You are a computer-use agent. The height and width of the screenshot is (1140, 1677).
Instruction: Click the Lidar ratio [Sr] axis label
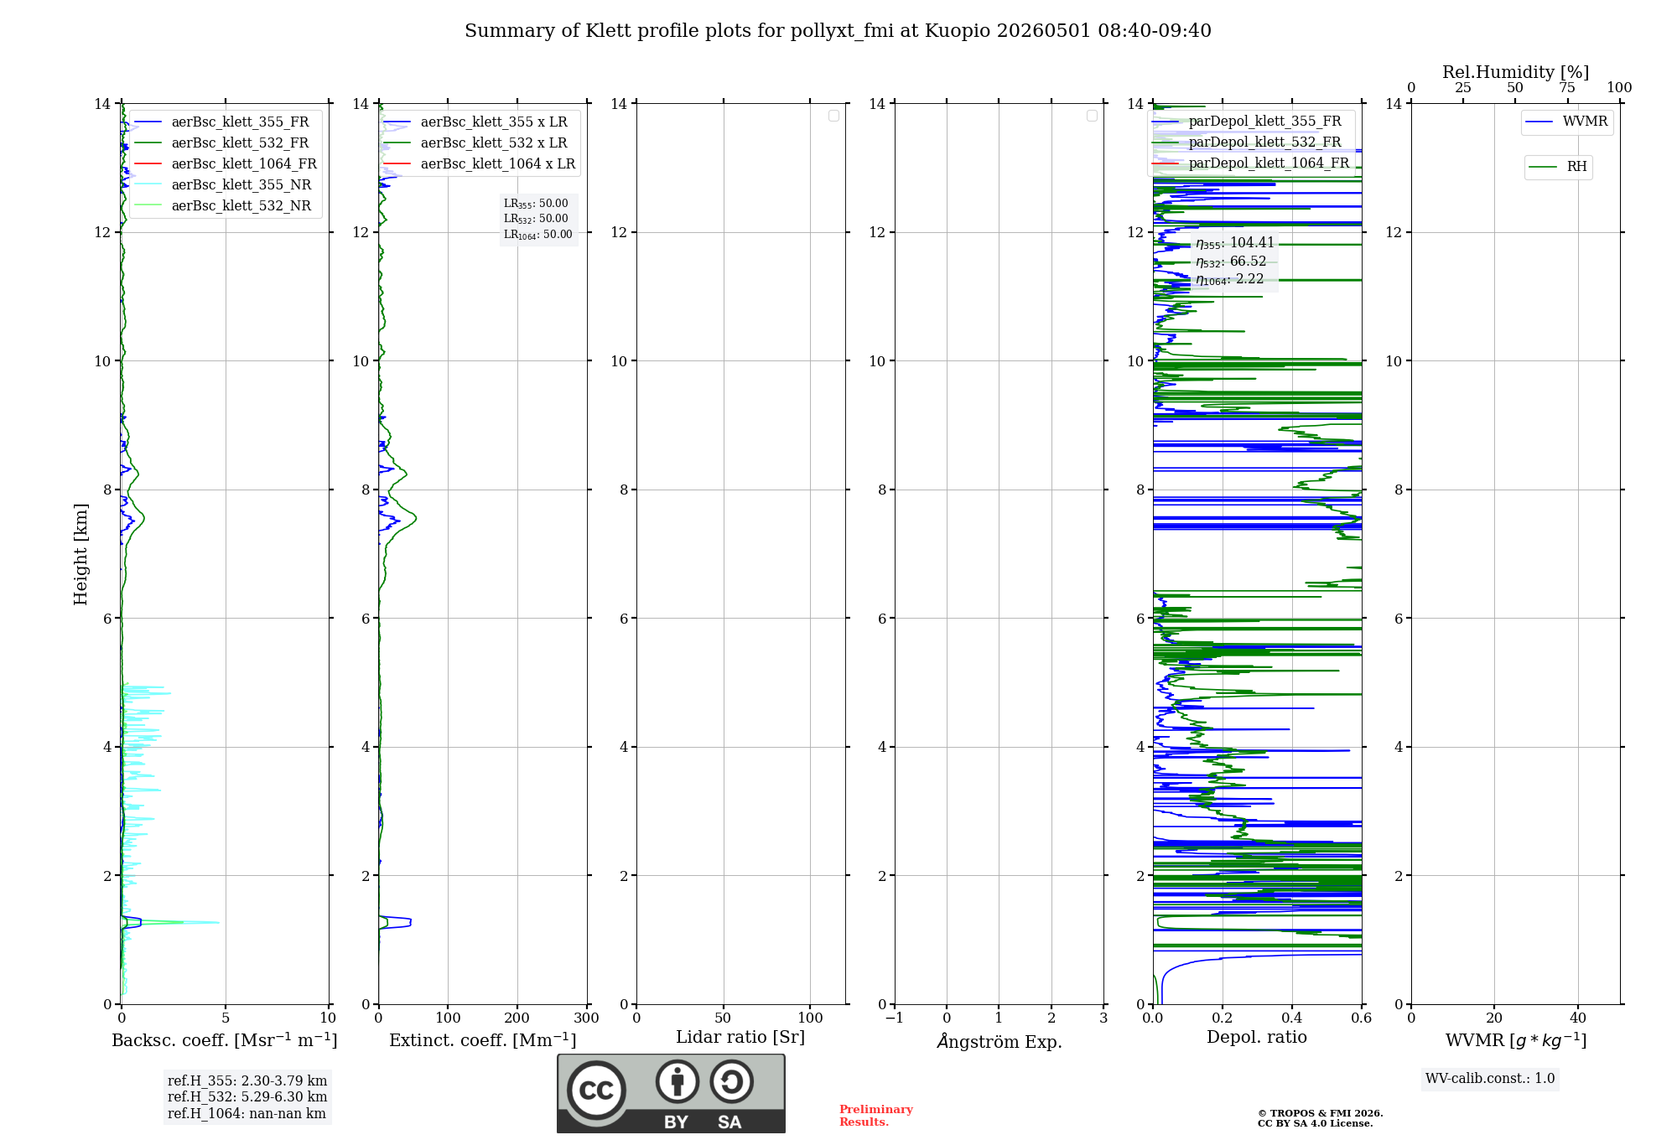pos(740,1038)
